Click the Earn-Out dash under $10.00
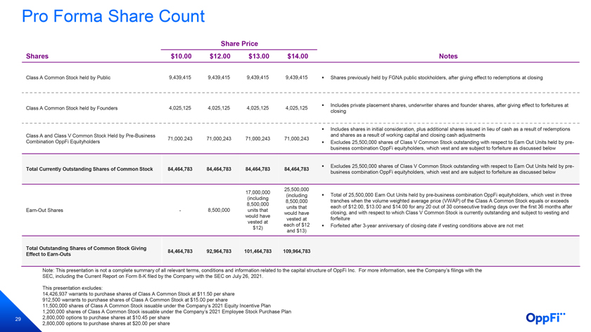Viewport: 591px width, 332px height. (180, 211)
